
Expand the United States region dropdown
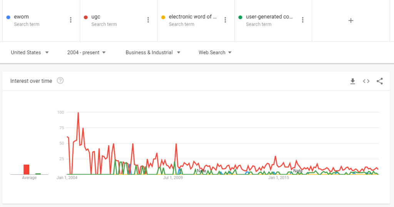coord(30,52)
